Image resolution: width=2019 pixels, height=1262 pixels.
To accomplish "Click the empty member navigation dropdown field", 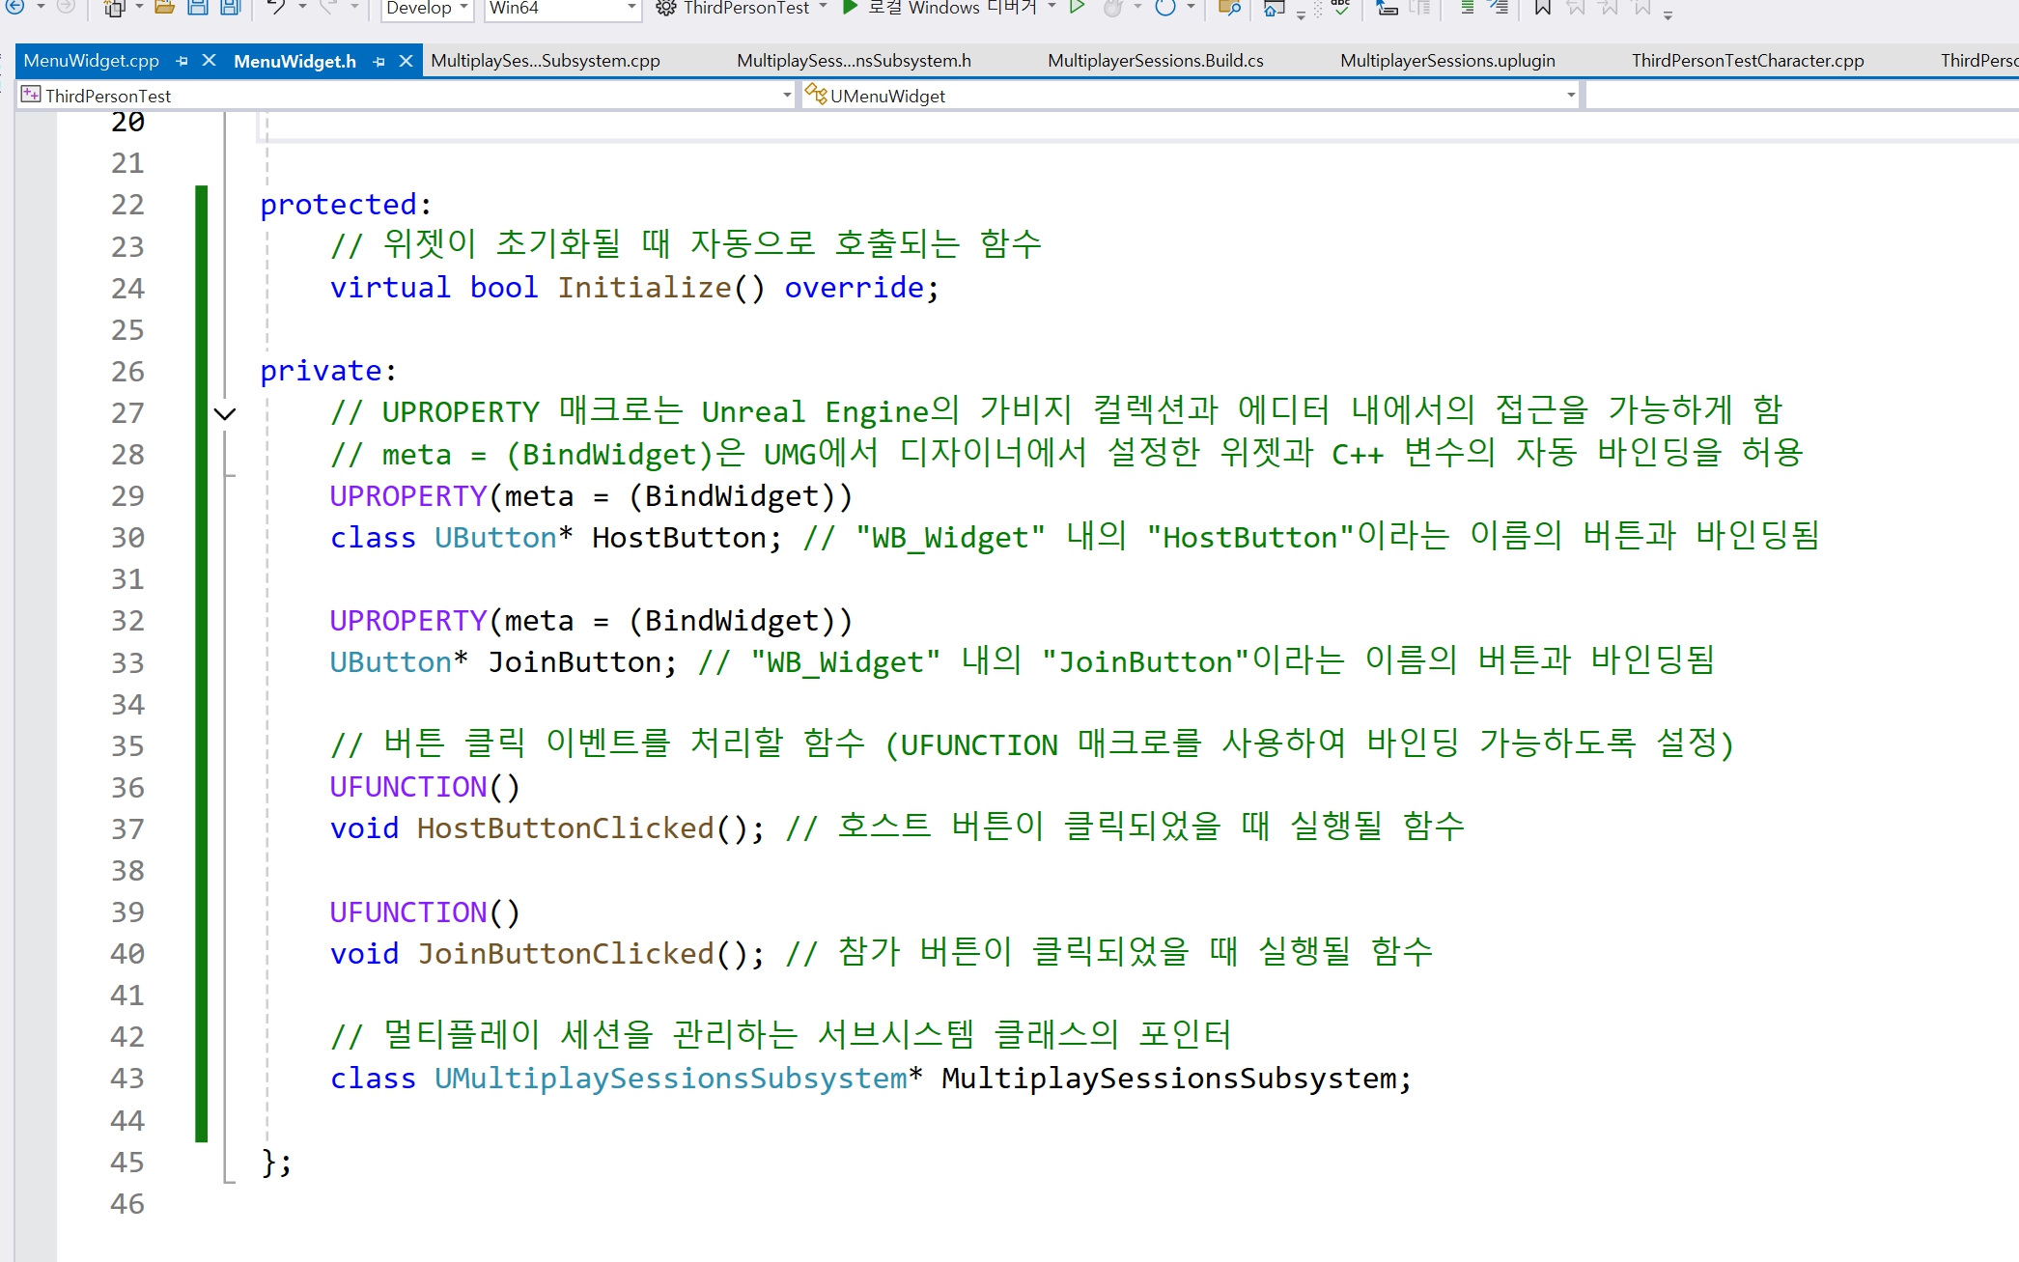I will (x=1802, y=96).
